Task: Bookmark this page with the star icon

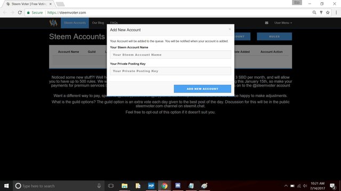Action: (328, 13)
